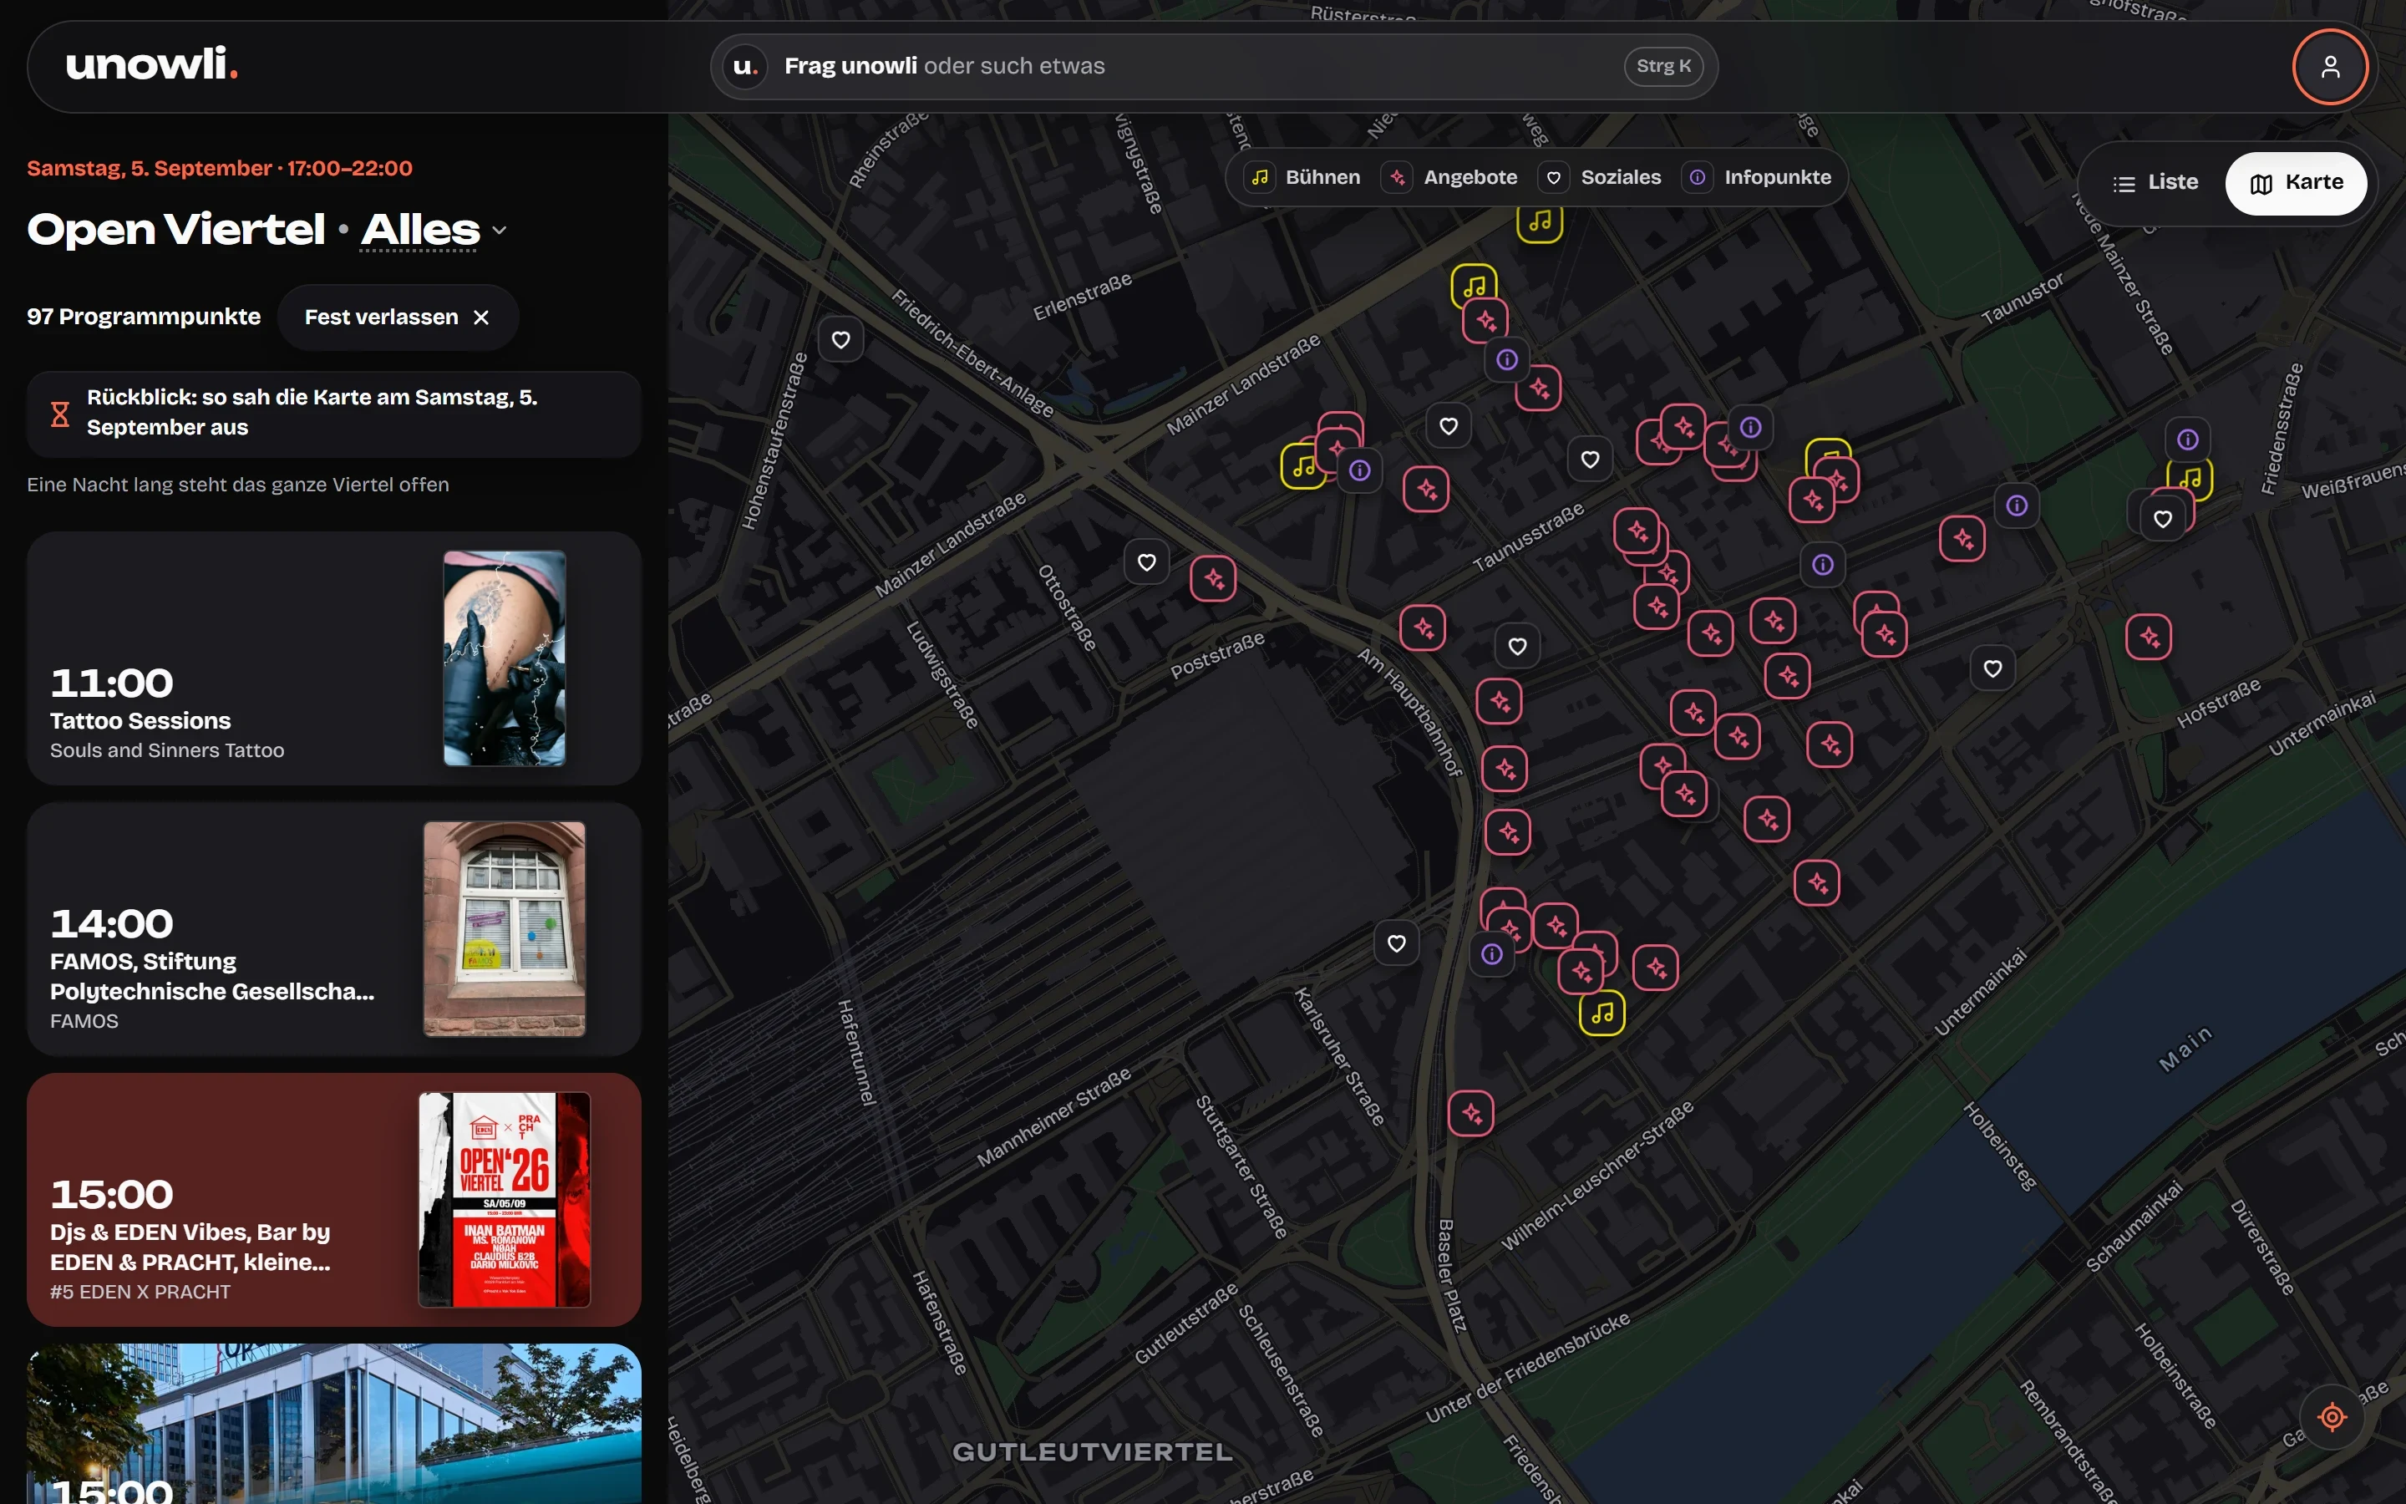This screenshot has width=2406, height=1504.
Task: Click the u. icon in search bar
Action: point(746,67)
